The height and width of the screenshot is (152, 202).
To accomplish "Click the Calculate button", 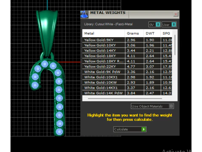I will (130, 129).
